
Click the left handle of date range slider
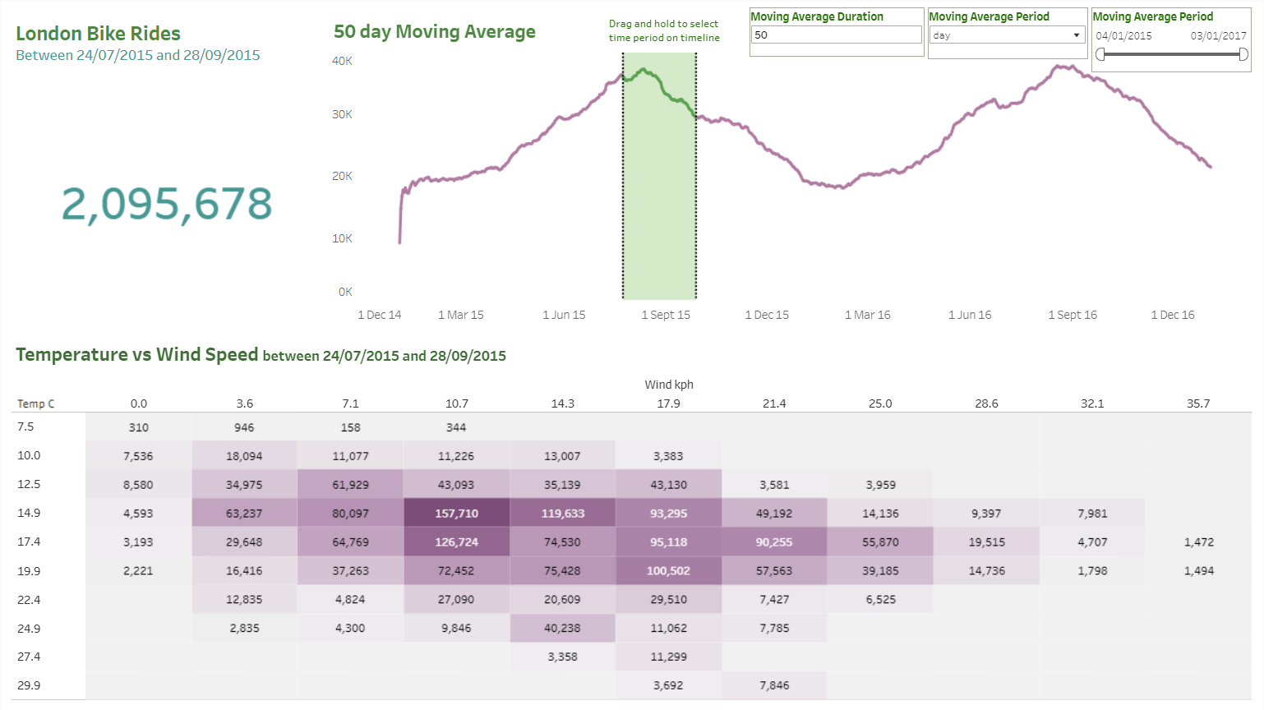click(x=1100, y=54)
